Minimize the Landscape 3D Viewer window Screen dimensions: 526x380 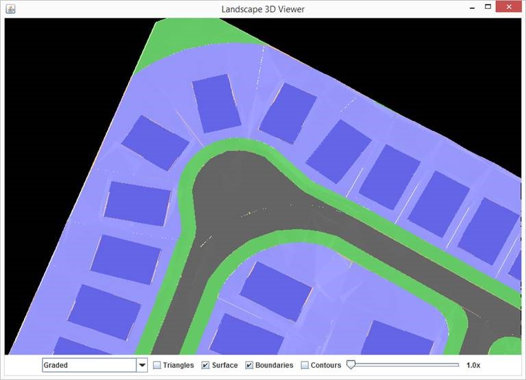point(473,8)
